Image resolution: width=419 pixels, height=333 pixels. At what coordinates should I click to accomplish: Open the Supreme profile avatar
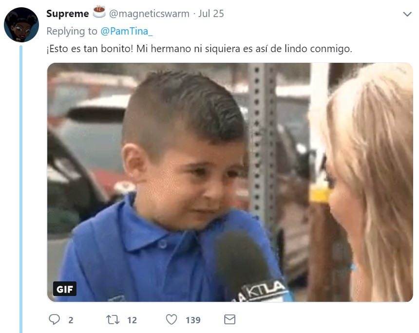21,25
